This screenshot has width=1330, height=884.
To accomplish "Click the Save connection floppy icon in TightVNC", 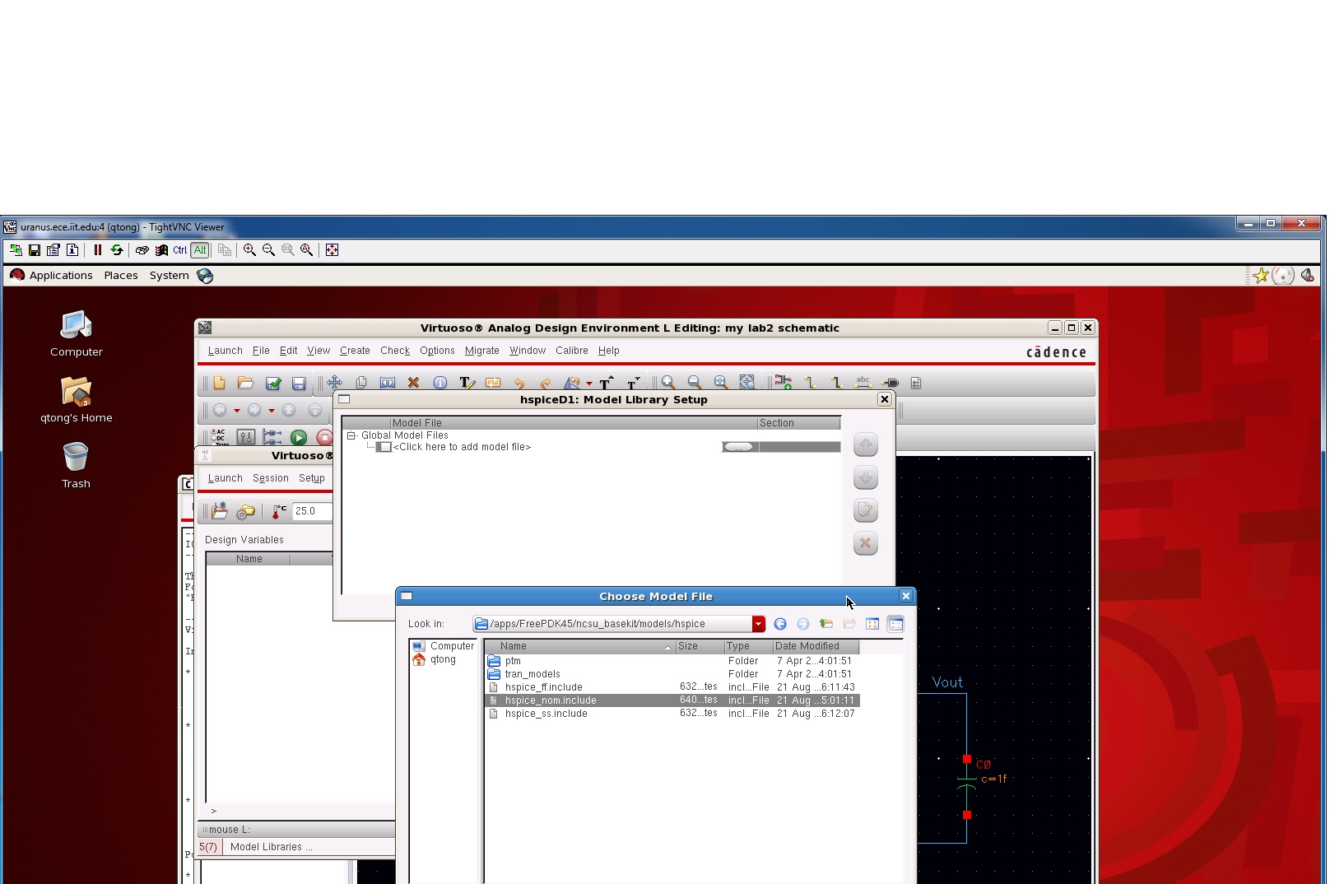I will click(x=35, y=250).
